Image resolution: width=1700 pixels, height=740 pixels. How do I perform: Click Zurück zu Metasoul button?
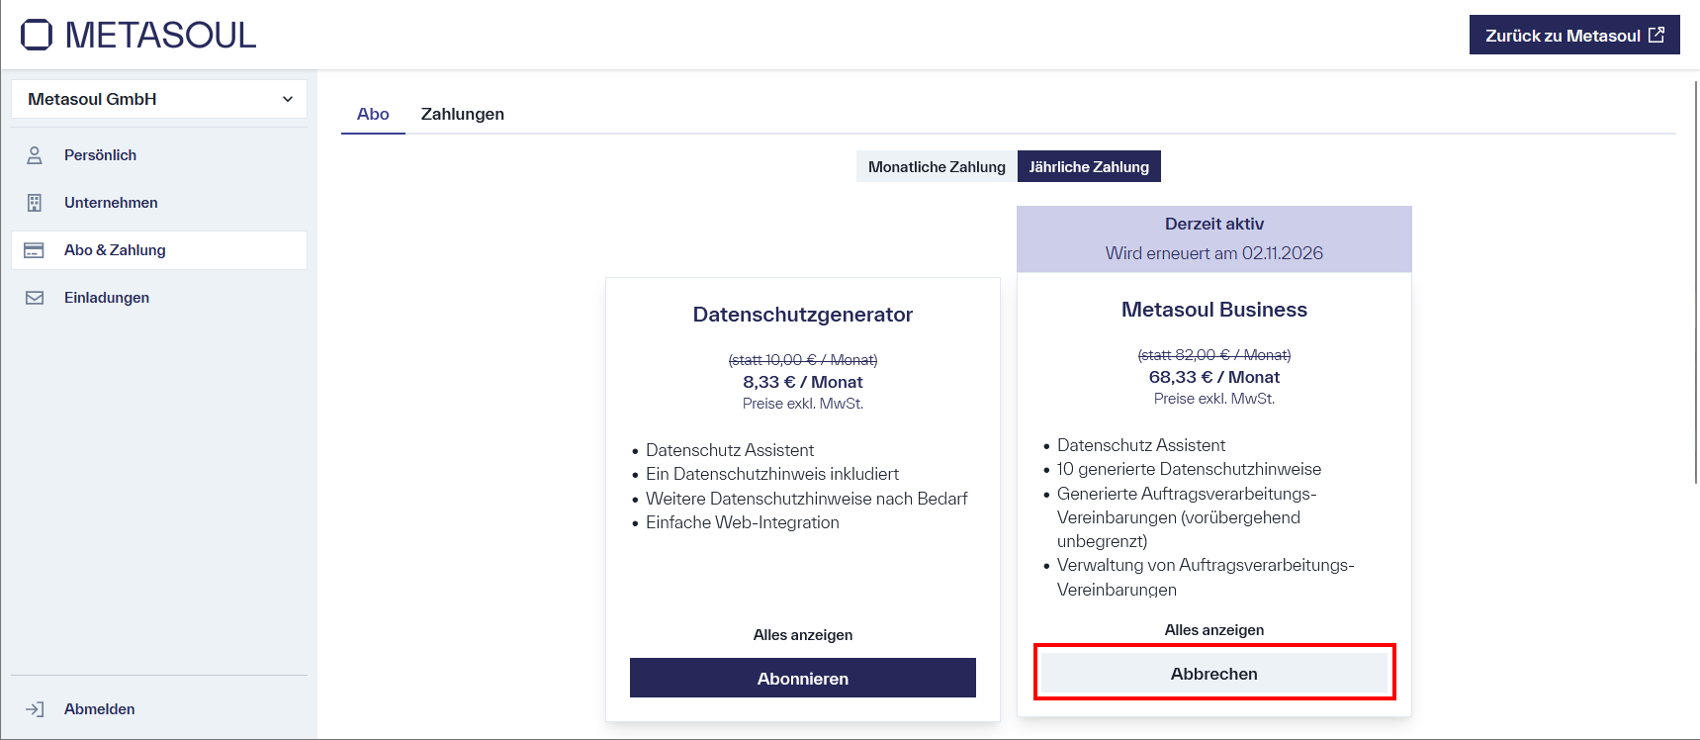tap(1574, 35)
